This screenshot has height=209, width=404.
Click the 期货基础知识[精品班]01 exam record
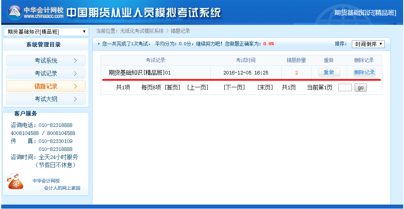140,73
